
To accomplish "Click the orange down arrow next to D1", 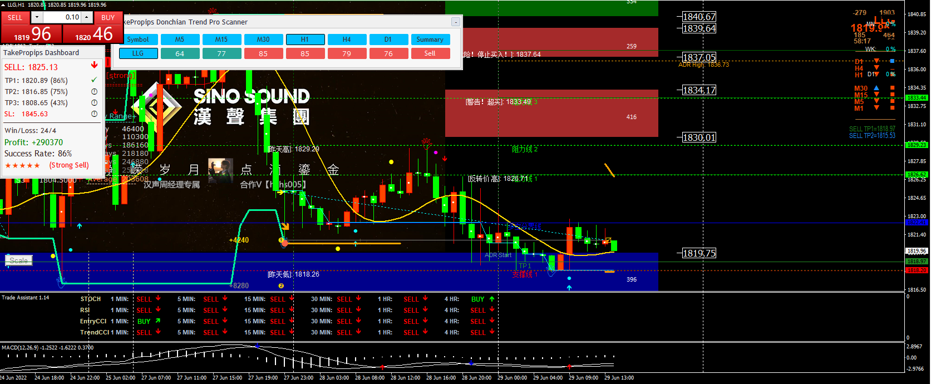I will pyautogui.click(x=876, y=61).
